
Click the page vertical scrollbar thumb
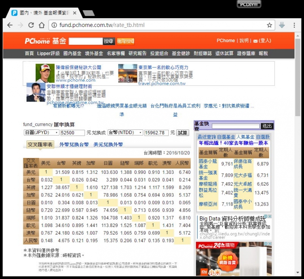[298, 77]
